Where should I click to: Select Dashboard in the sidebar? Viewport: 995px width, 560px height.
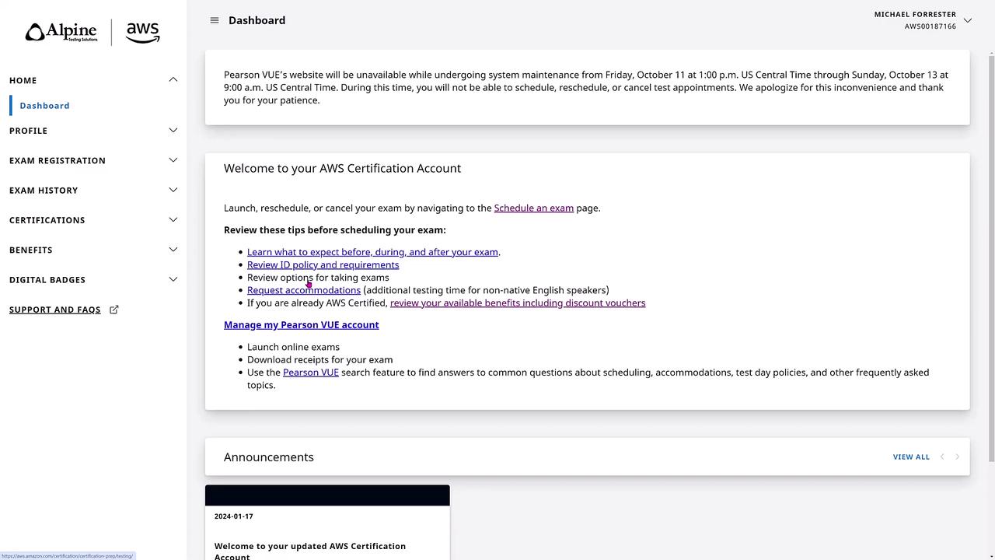pos(45,106)
